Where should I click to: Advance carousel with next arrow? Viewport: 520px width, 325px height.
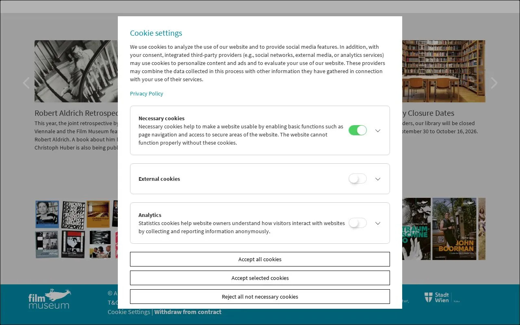click(x=494, y=83)
